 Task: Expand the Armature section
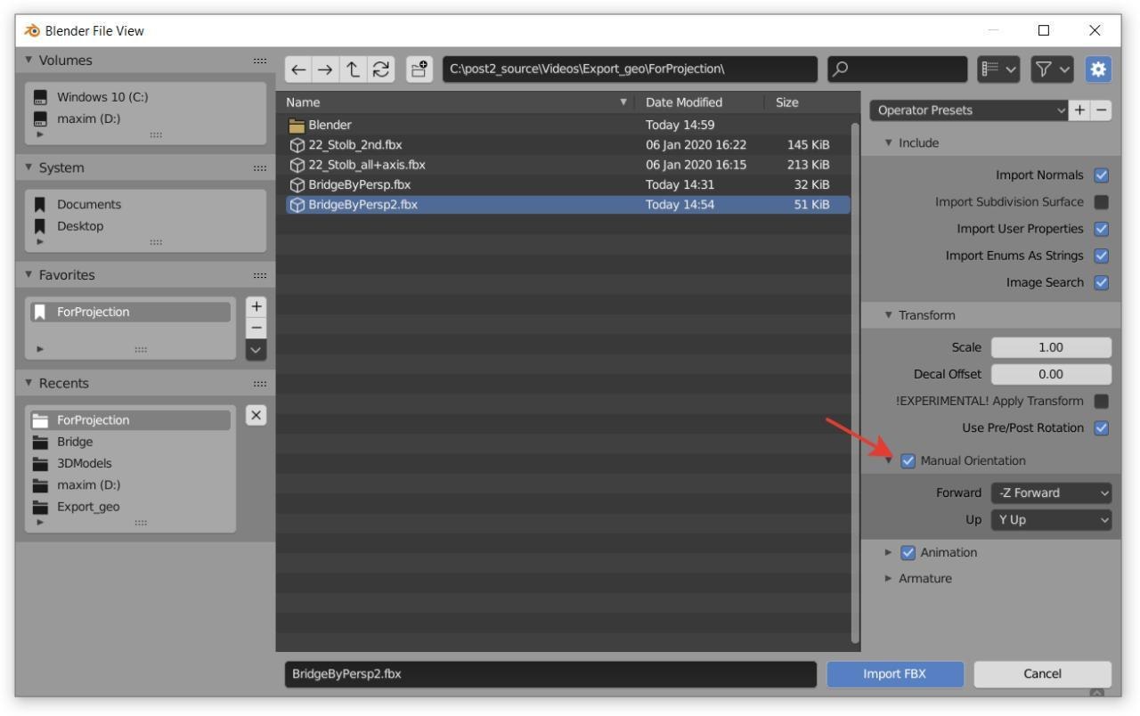click(x=889, y=578)
